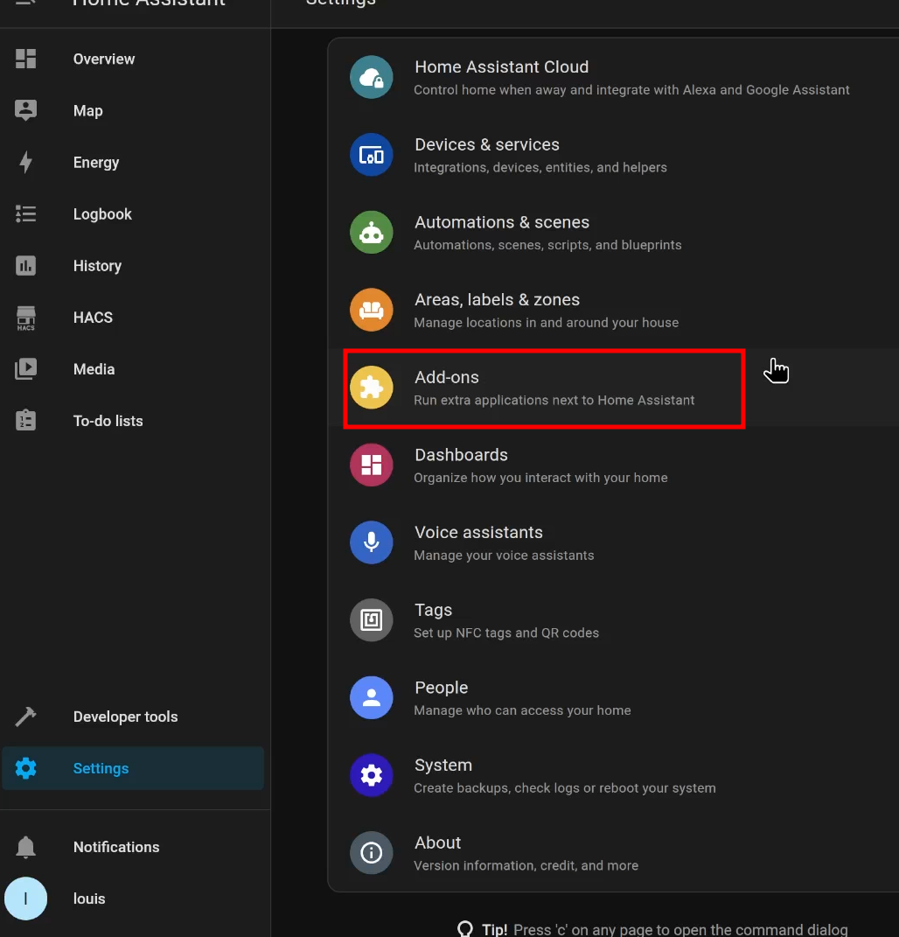Click 'Version information, credit, and more'
Image resolution: width=899 pixels, height=937 pixels.
pyautogui.click(x=526, y=865)
